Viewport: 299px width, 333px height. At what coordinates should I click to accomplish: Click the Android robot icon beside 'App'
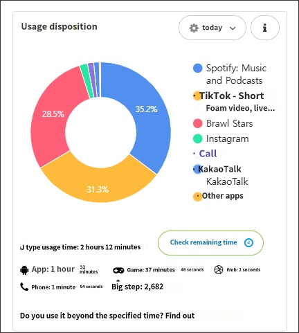tap(24, 270)
